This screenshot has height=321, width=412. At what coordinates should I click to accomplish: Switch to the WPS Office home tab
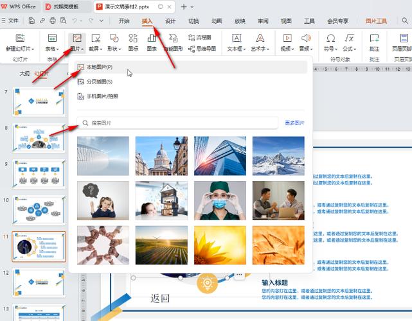click(x=19, y=6)
